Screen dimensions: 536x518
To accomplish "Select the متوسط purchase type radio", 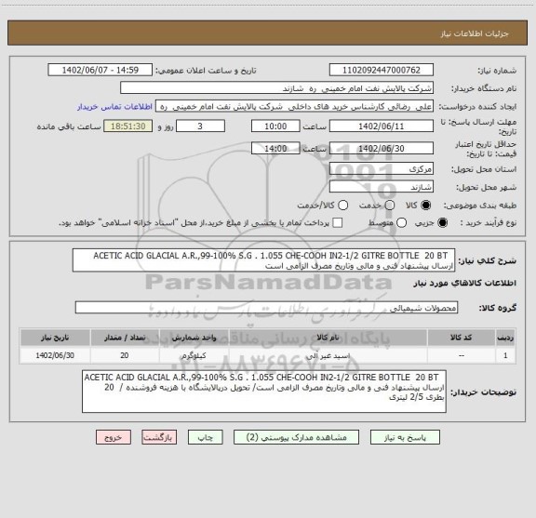I will 401,223.
